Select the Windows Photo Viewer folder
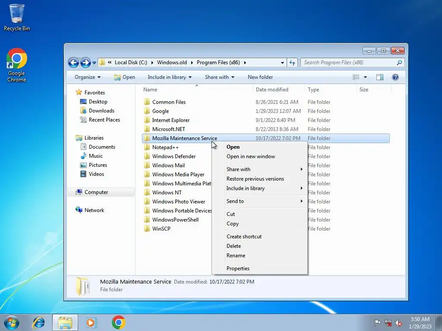 (x=178, y=202)
